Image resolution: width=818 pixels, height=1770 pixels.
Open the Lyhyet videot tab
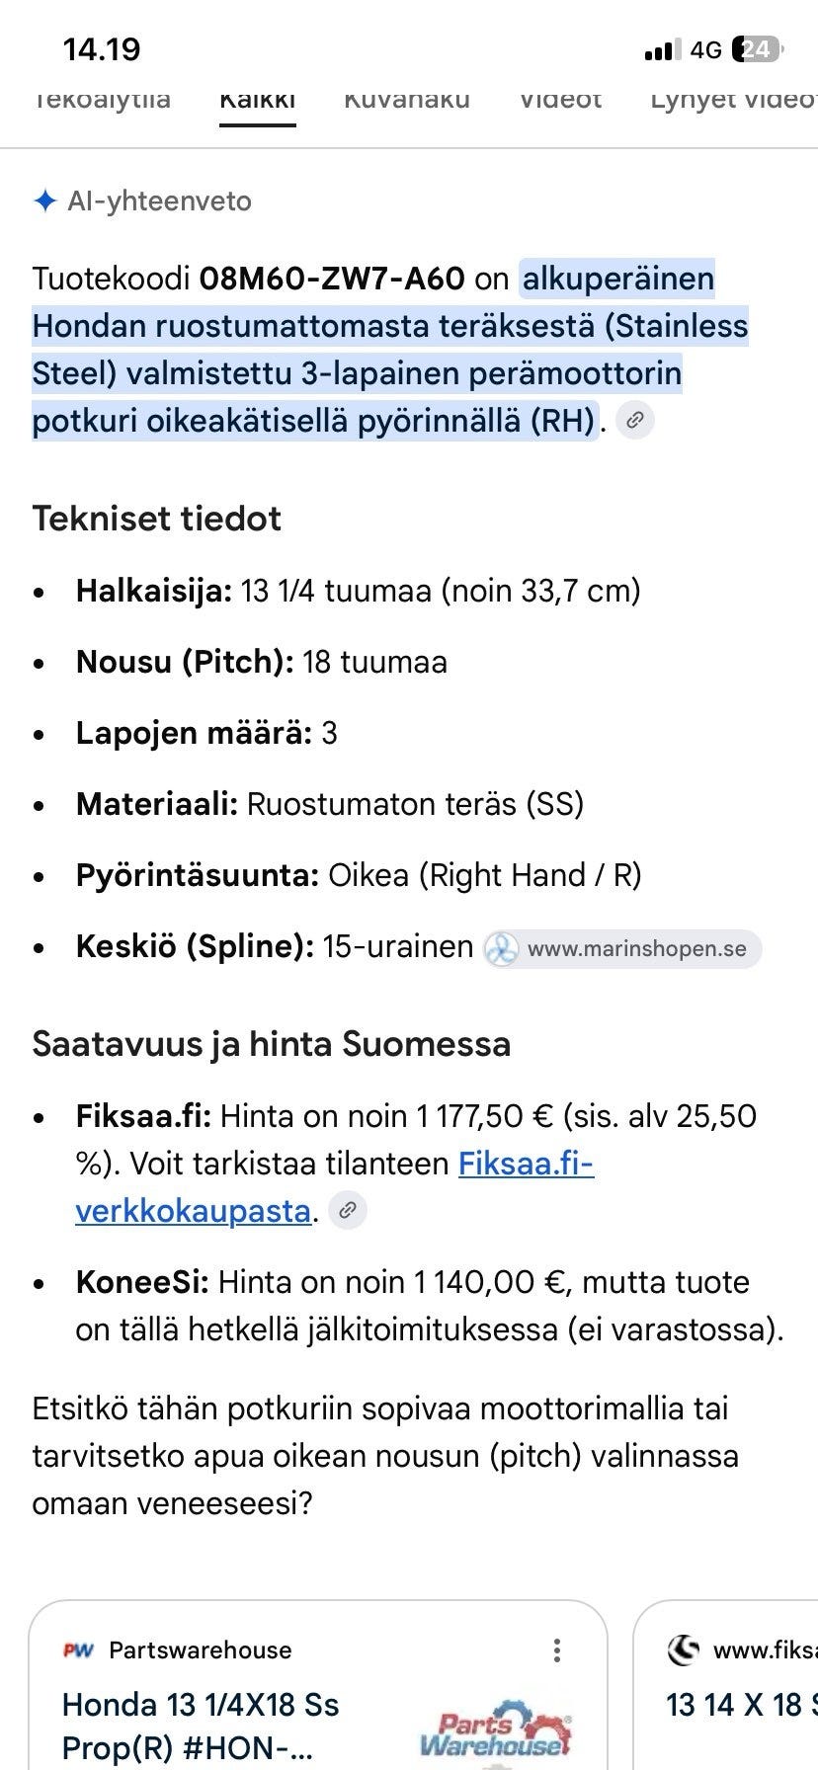tap(734, 100)
